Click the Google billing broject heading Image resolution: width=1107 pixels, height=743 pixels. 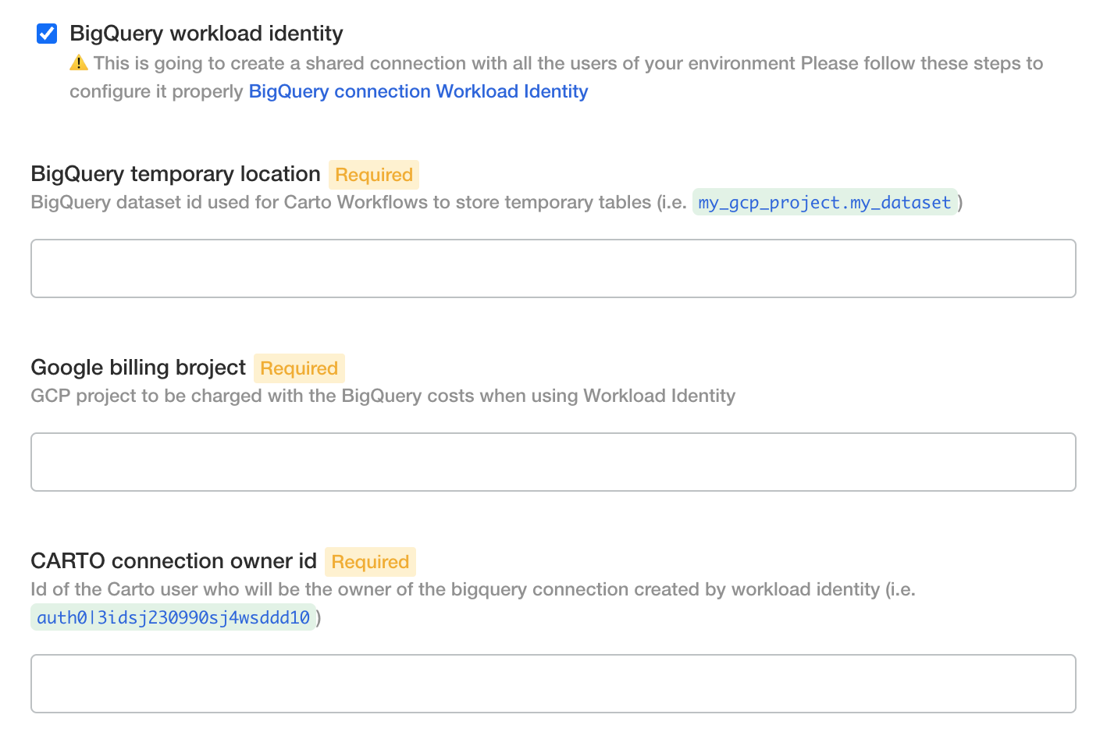138,368
